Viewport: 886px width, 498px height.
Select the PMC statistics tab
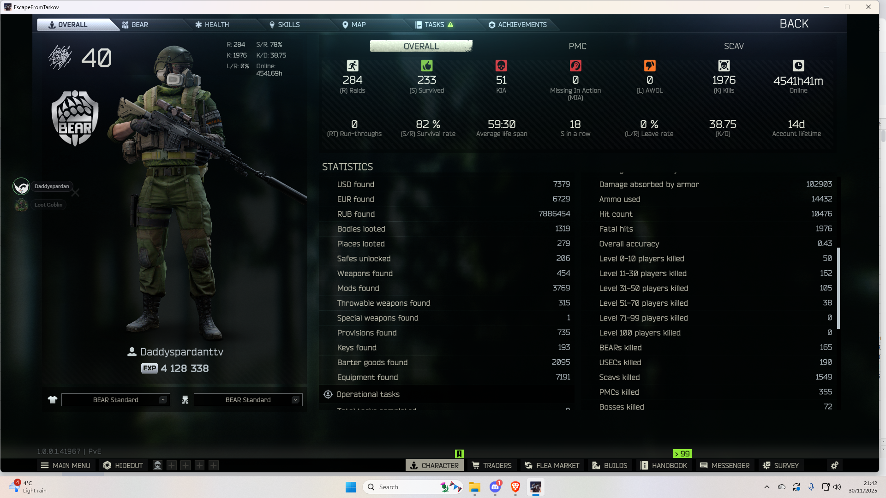tap(577, 46)
